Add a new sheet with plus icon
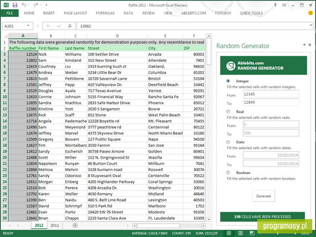316x237 pixels. (75, 225)
